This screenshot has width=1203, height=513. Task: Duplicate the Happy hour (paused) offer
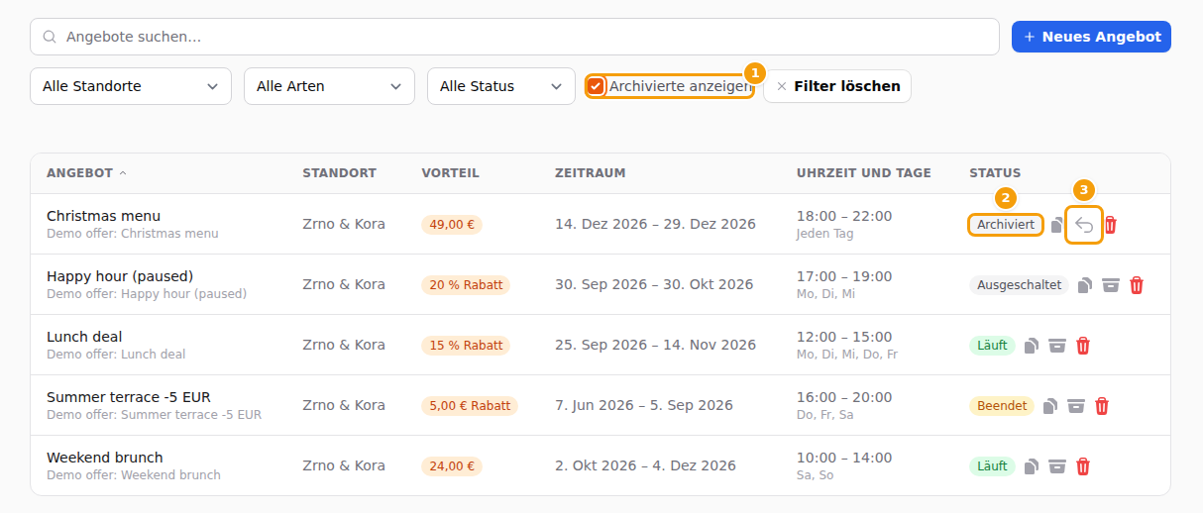pos(1085,285)
